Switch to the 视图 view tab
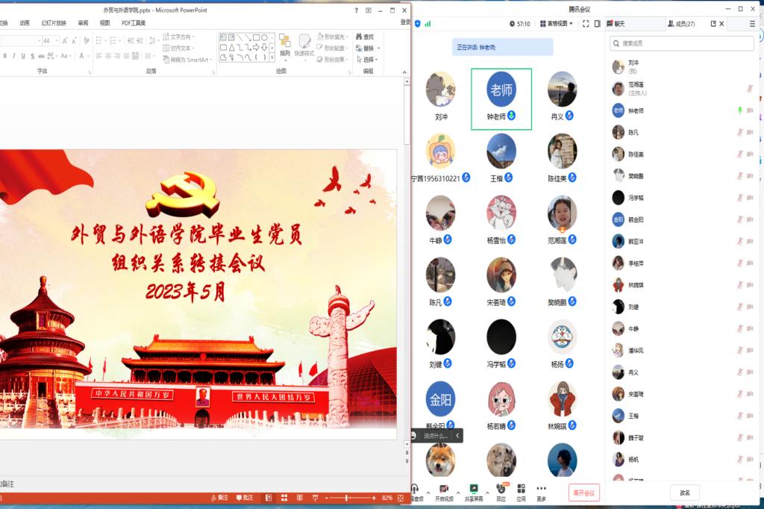Viewport: 764px width, 509px height. pyautogui.click(x=104, y=23)
